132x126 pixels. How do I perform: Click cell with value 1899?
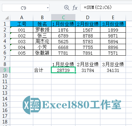[x=113, y=30]
